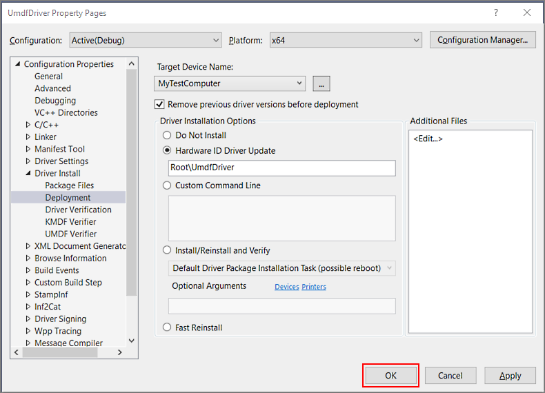This screenshot has height=393, width=545.
Task: Select UMDF Verifier in the tree
Action: 71,234
